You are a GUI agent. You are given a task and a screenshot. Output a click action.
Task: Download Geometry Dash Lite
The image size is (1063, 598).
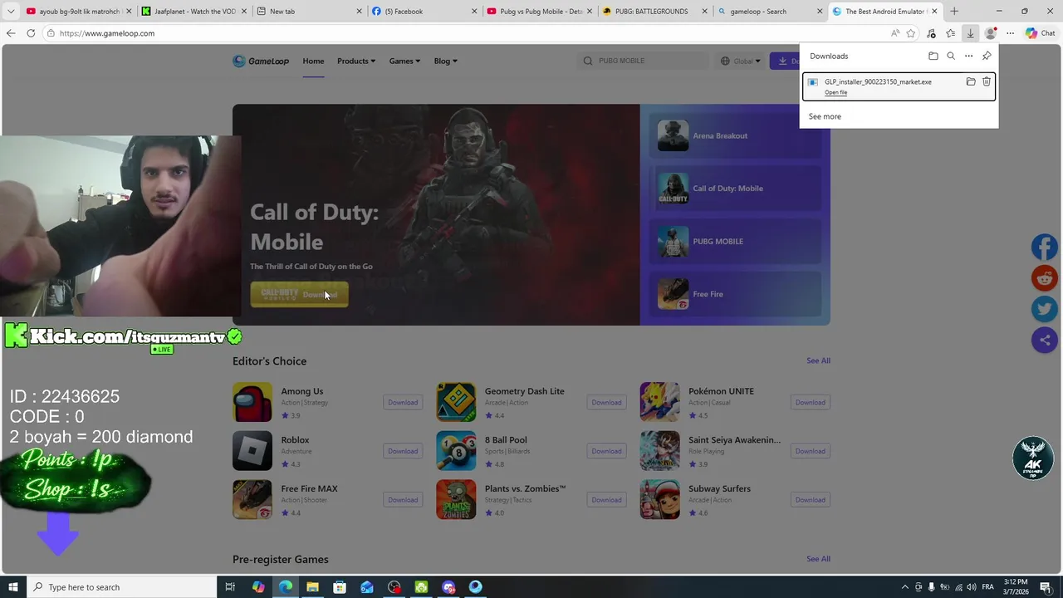click(606, 403)
